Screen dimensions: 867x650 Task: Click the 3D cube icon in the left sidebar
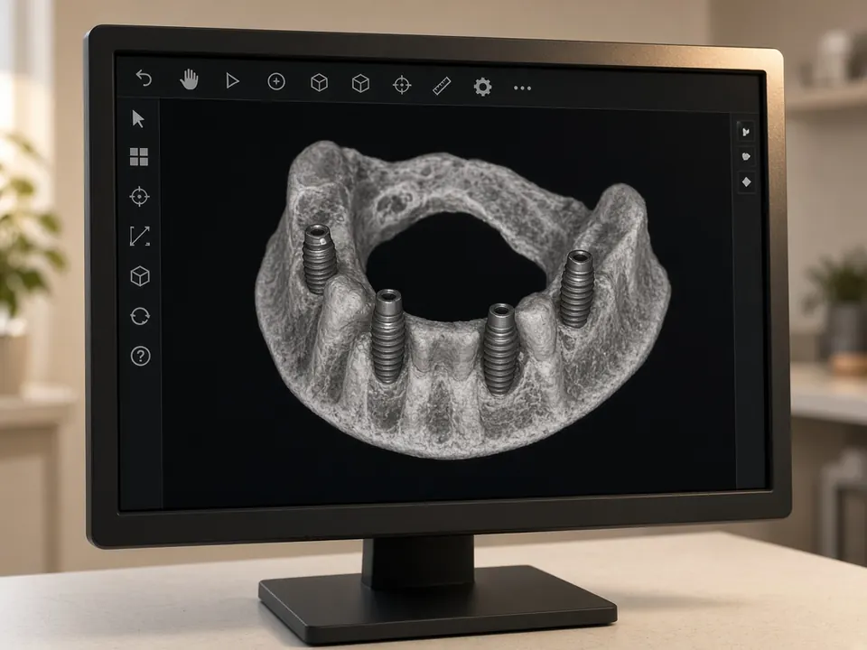click(x=140, y=276)
